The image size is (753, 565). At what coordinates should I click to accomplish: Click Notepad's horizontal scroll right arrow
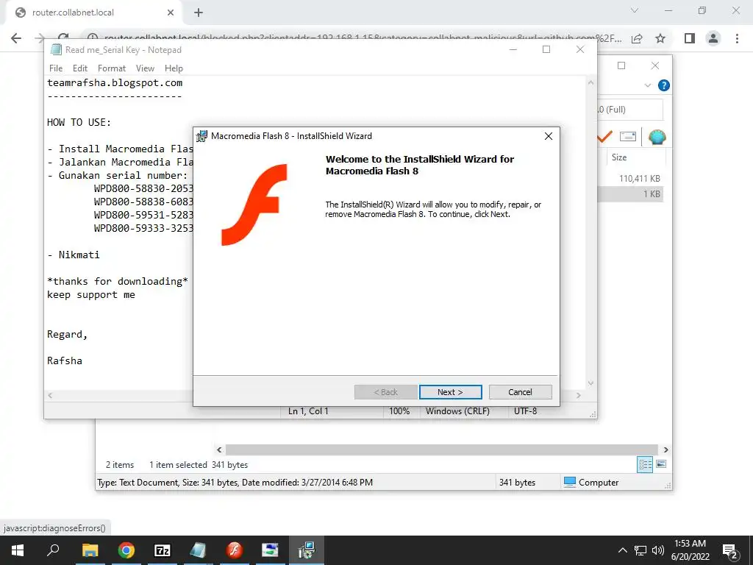(x=579, y=395)
